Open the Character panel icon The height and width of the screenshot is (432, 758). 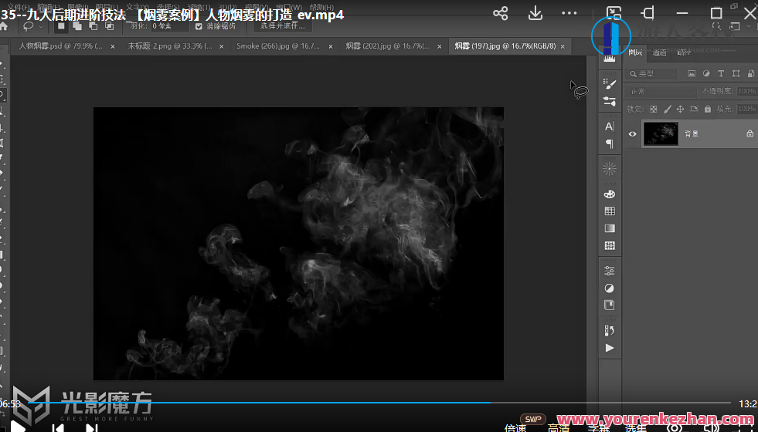[x=610, y=127]
